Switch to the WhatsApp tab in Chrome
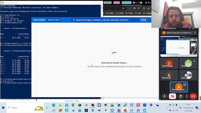Screen dimensions: 201x113 141,3
